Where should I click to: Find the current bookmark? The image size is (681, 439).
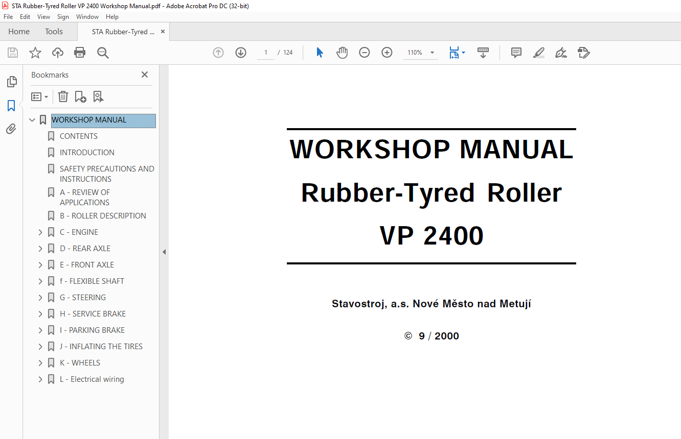[98, 96]
